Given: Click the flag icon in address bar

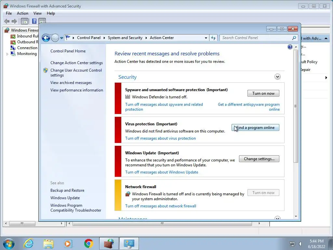Looking at the screenshot, I should click(x=68, y=38).
